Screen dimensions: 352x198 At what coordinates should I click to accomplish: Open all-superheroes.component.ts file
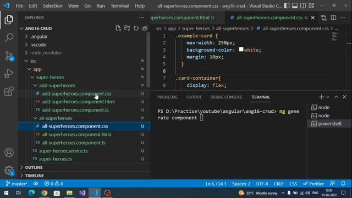84,142
